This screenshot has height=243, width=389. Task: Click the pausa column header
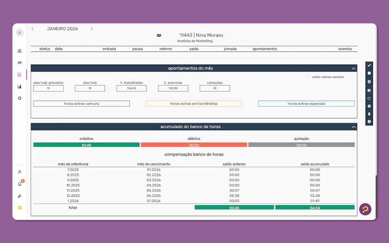[138, 49]
